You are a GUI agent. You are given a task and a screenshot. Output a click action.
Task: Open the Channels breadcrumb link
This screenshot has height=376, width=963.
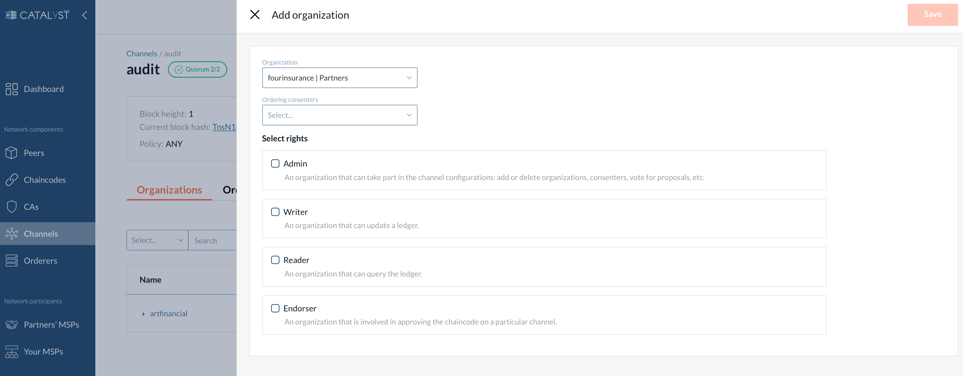[142, 54]
